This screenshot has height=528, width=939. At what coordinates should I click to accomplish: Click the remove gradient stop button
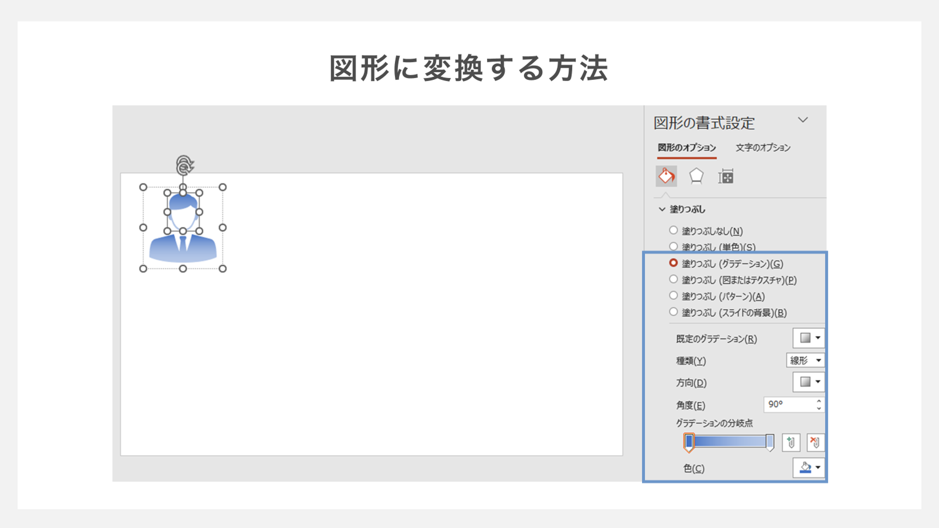coord(815,442)
